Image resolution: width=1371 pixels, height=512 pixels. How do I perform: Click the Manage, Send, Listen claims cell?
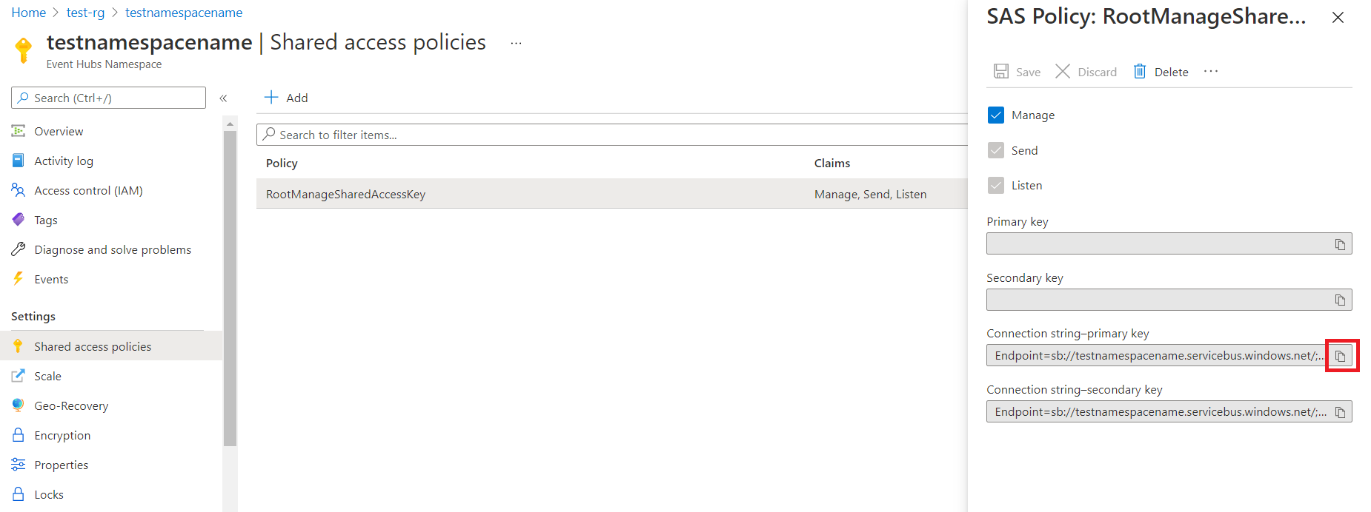[870, 194]
